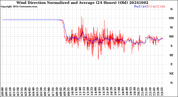
Task: Click the 23:55 time label
Action: click(x=162, y=92)
